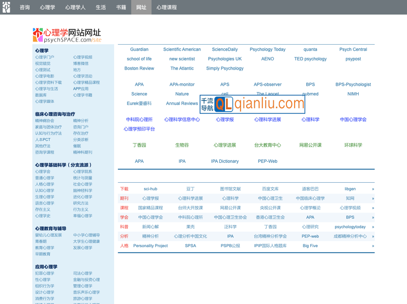Open the sci-hub download link
407x304 pixels.
[151, 189]
